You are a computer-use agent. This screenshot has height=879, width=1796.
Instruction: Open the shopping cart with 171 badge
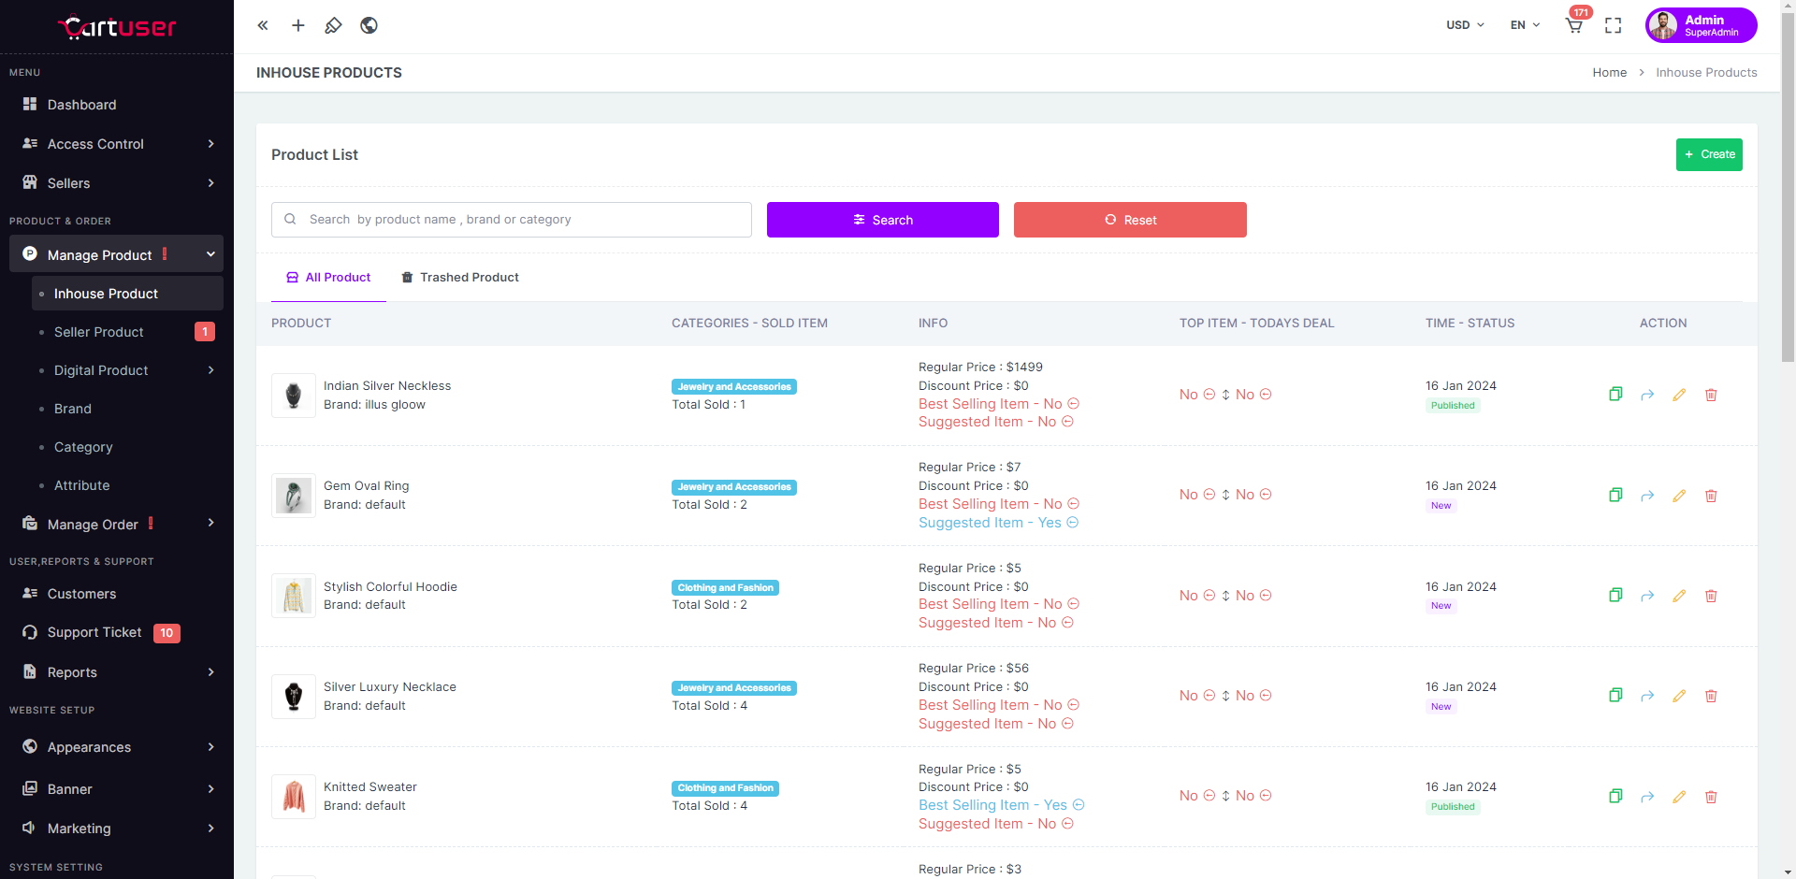(1574, 25)
